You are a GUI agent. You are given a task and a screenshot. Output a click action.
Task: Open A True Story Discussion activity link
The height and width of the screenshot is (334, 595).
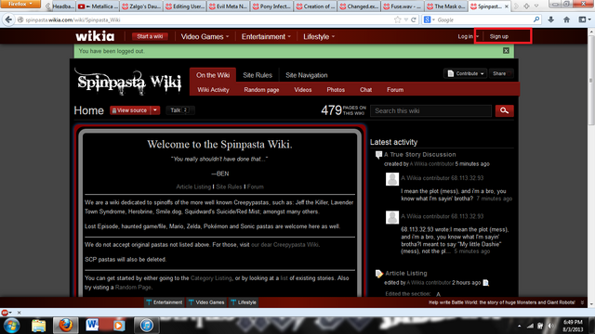point(419,155)
